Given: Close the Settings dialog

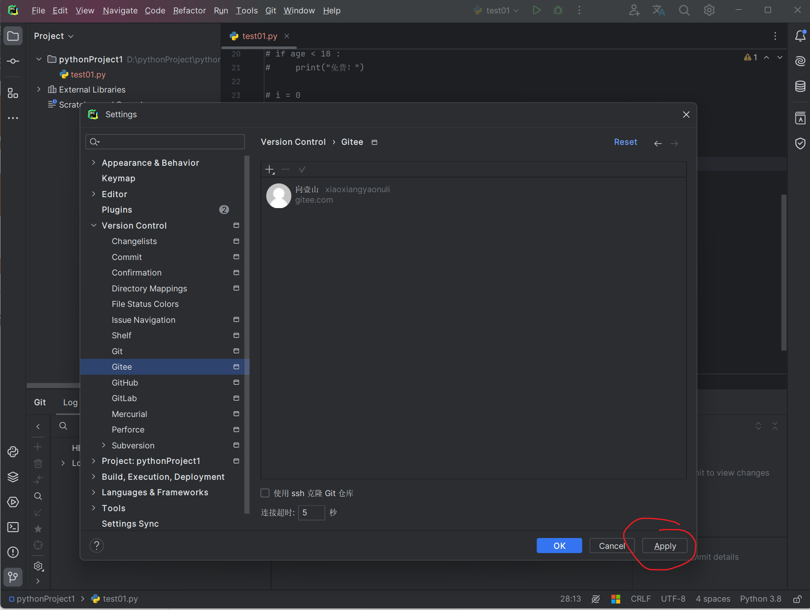Looking at the screenshot, I should click(x=686, y=114).
